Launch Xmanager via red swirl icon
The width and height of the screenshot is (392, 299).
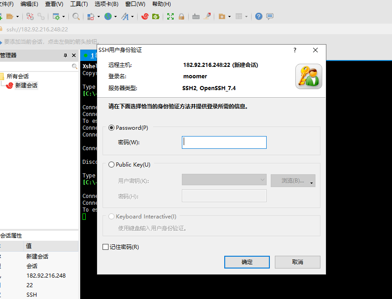click(145, 16)
